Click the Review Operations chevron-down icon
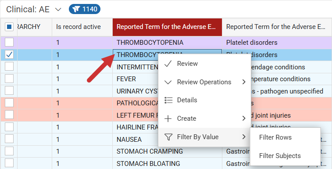 (168, 82)
